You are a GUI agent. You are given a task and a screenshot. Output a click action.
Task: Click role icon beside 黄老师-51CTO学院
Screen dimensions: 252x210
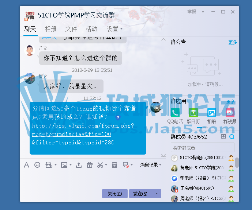point(231,168)
